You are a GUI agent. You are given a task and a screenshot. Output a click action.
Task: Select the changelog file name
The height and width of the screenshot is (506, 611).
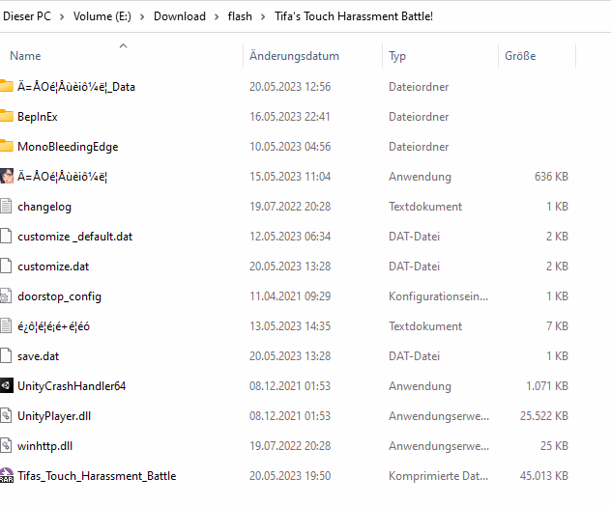tap(44, 207)
